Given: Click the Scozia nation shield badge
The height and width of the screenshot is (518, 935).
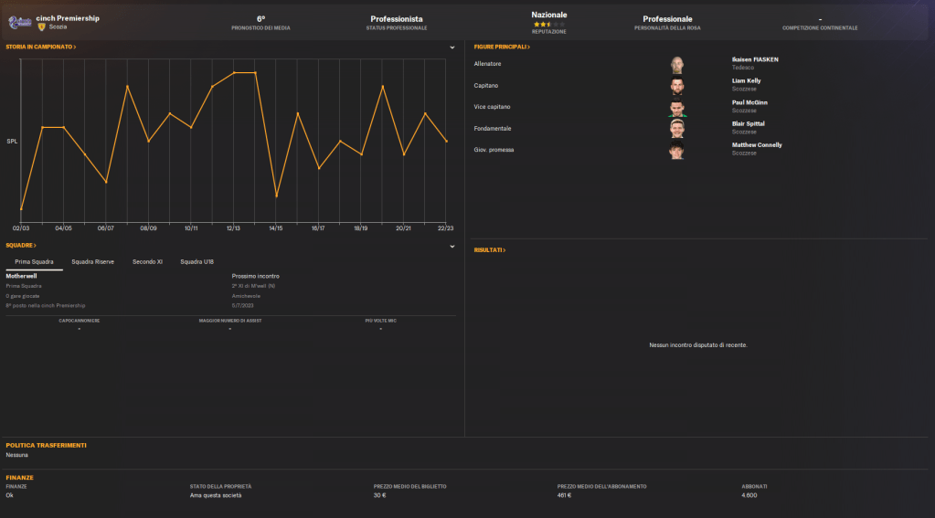Looking at the screenshot, I should (x=41, y=26).
